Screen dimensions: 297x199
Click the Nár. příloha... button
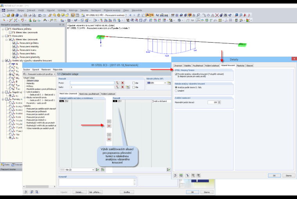(95, 192)
